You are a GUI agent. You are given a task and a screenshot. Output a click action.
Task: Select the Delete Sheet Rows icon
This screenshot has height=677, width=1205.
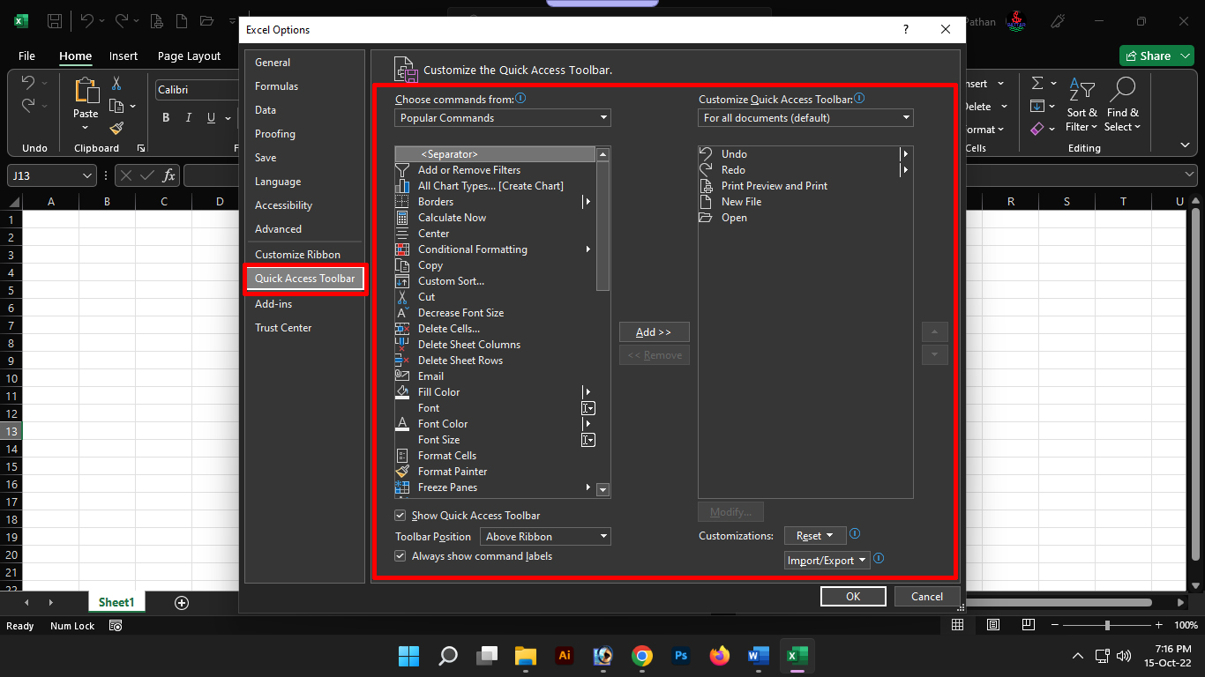[x=402, y=361]
